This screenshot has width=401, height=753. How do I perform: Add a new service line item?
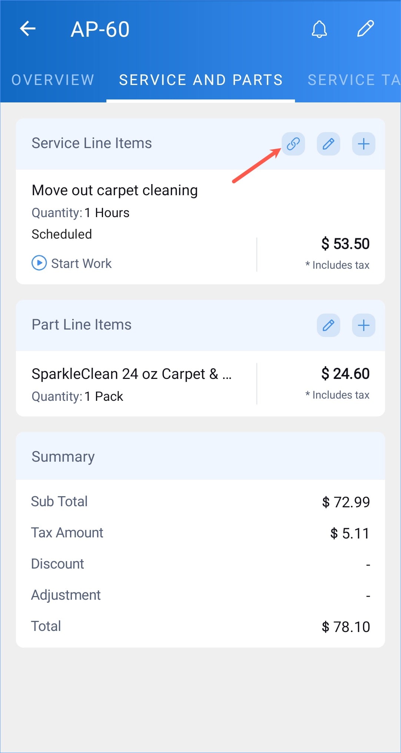364,144
